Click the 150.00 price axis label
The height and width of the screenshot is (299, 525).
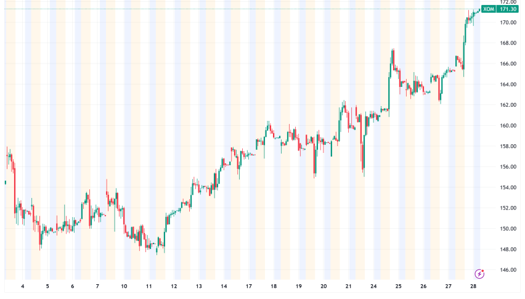tap(508, 229)
